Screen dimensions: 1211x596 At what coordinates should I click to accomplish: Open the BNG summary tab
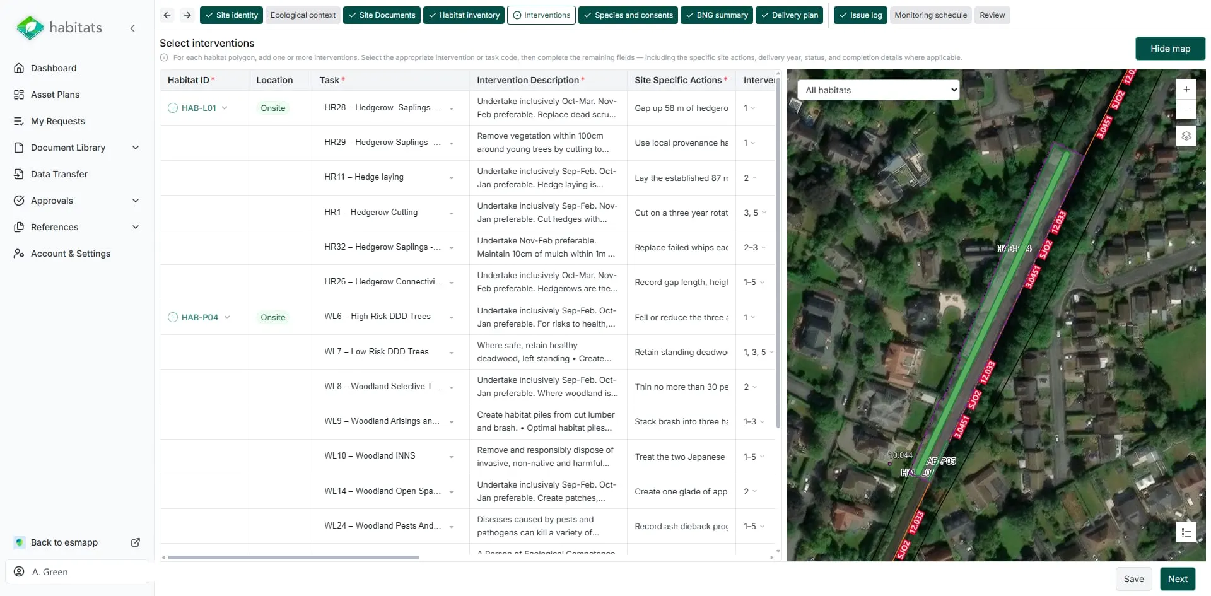tap(717, 15)
